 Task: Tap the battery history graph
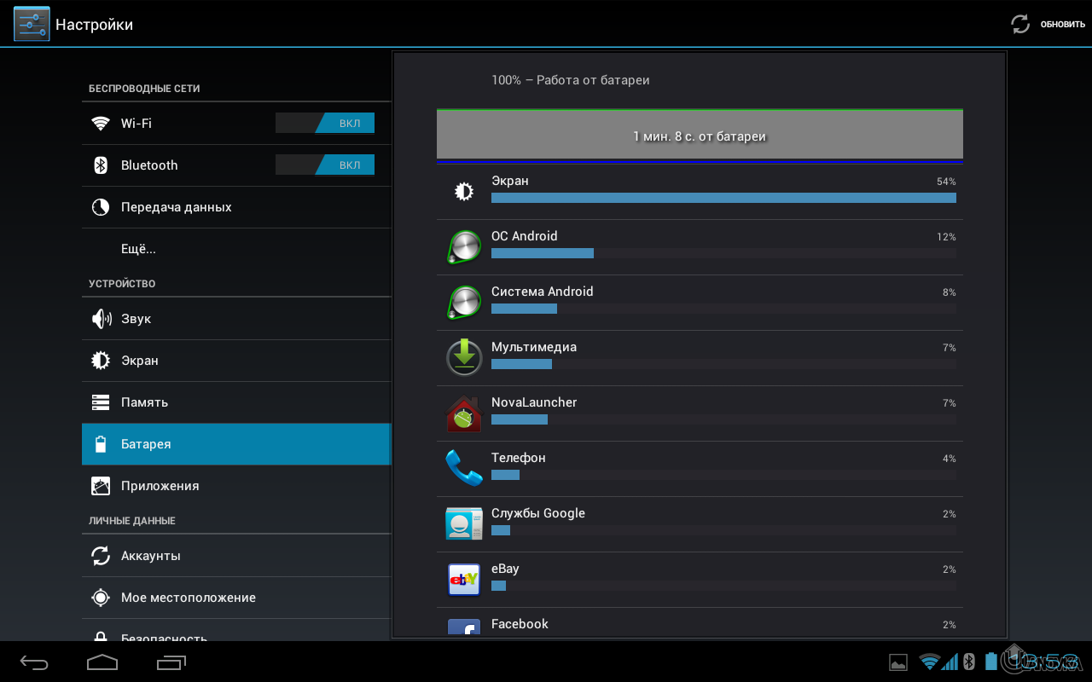(x=700, y=134)
